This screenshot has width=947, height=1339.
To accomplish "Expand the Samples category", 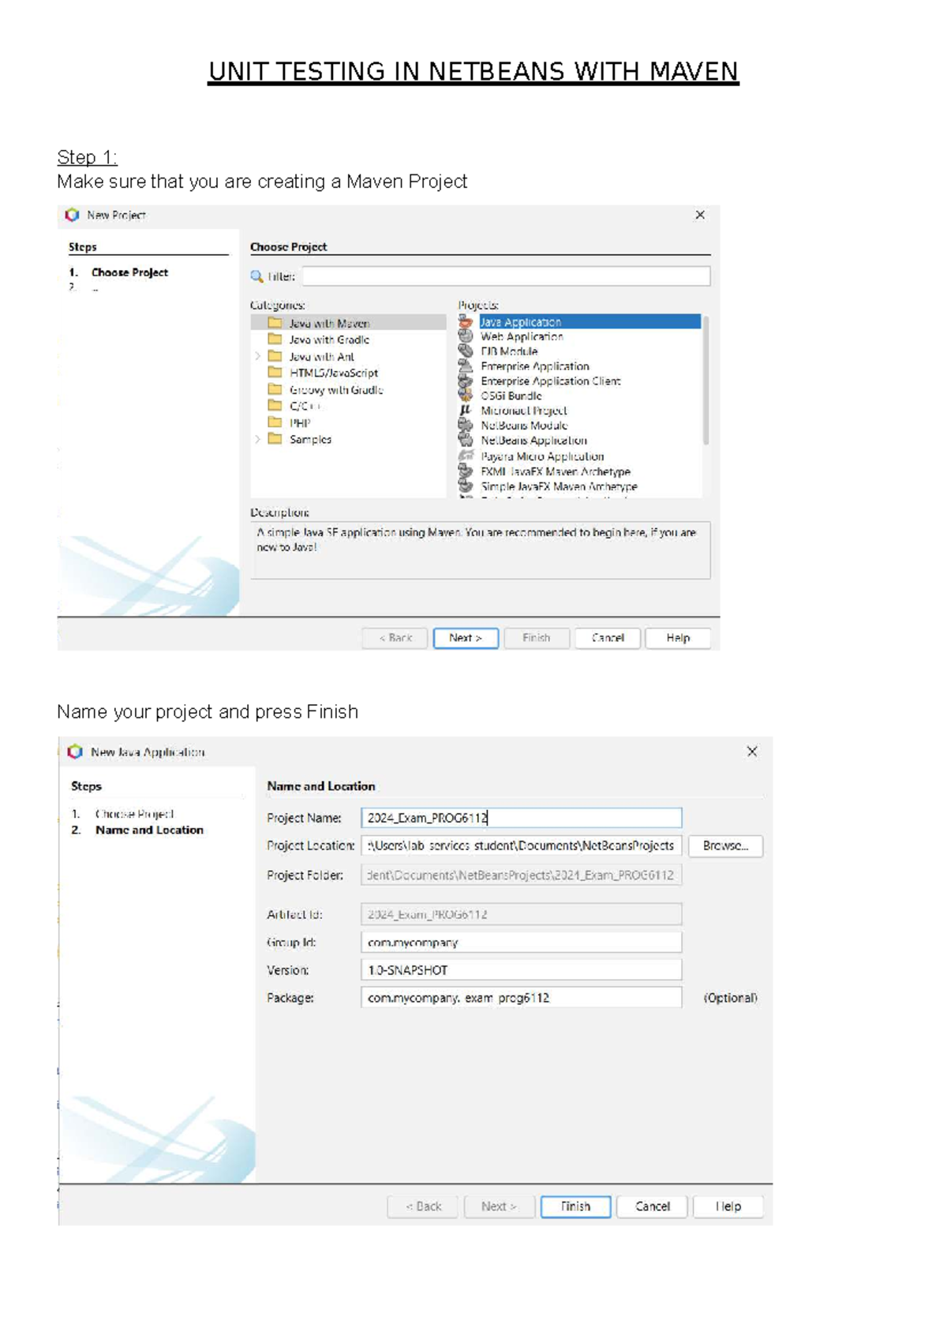I will (x=258, y=440).
